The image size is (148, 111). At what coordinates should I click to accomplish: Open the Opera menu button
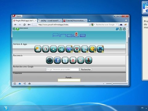pyautogui.click(x=17, y=16)
